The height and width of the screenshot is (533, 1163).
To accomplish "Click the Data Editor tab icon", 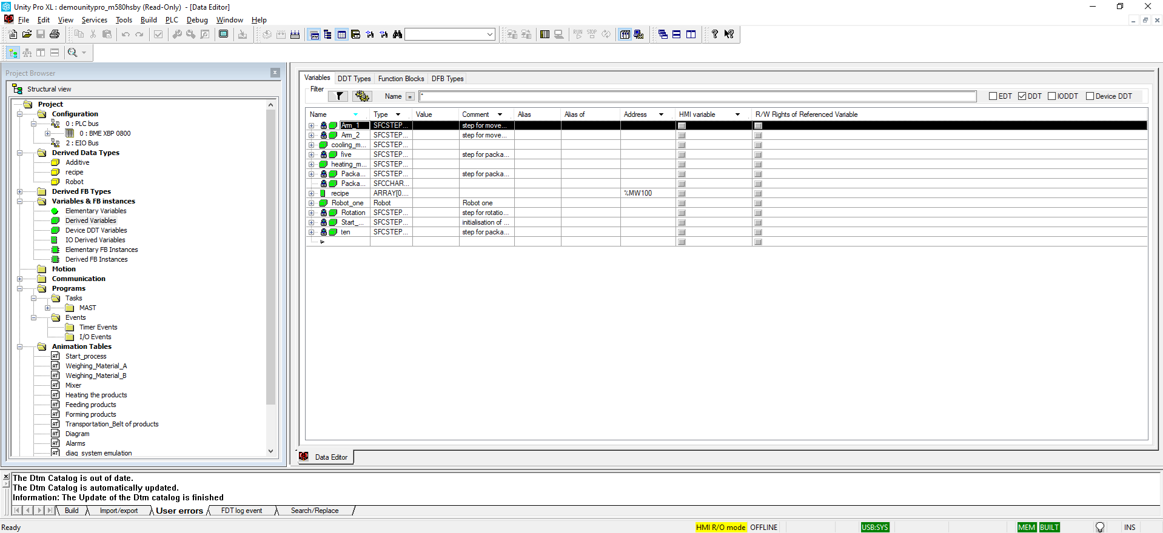I will point(304,457).
